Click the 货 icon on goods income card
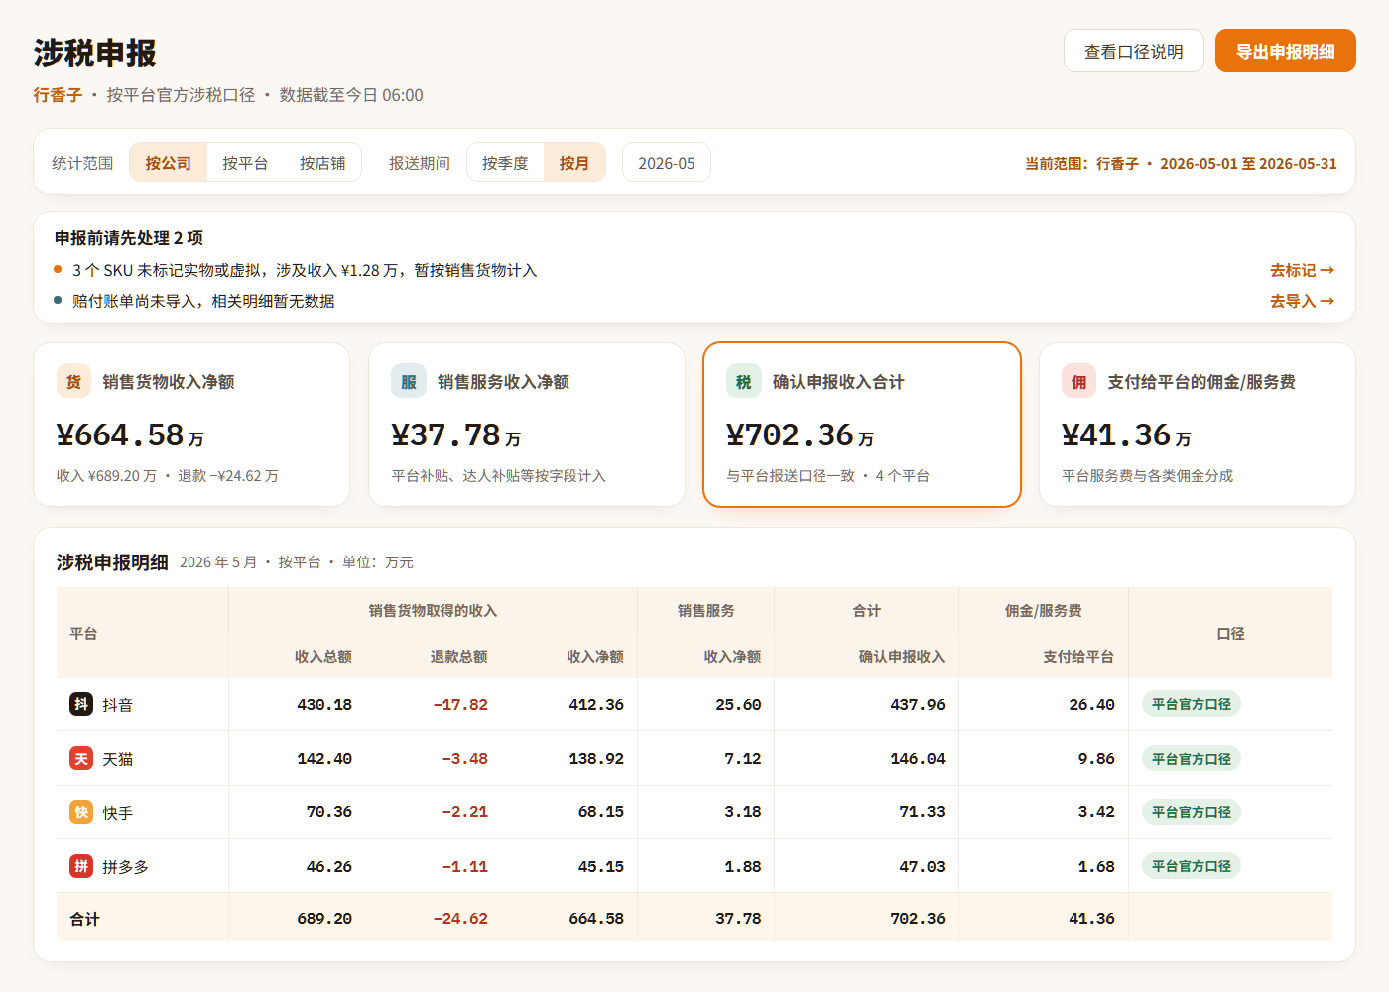Screen dimensions: 1389x992 click(73, 382)
